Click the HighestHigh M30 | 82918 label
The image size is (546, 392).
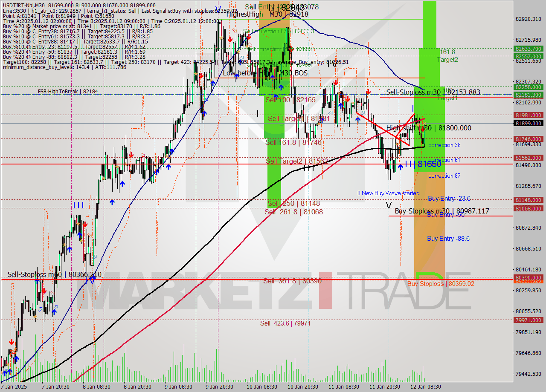pos(267,14)
